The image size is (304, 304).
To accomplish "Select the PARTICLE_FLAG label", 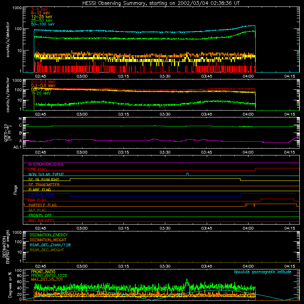I will 43,205.
